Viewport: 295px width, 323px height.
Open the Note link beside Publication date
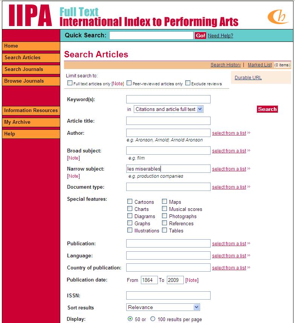[192, 280]
